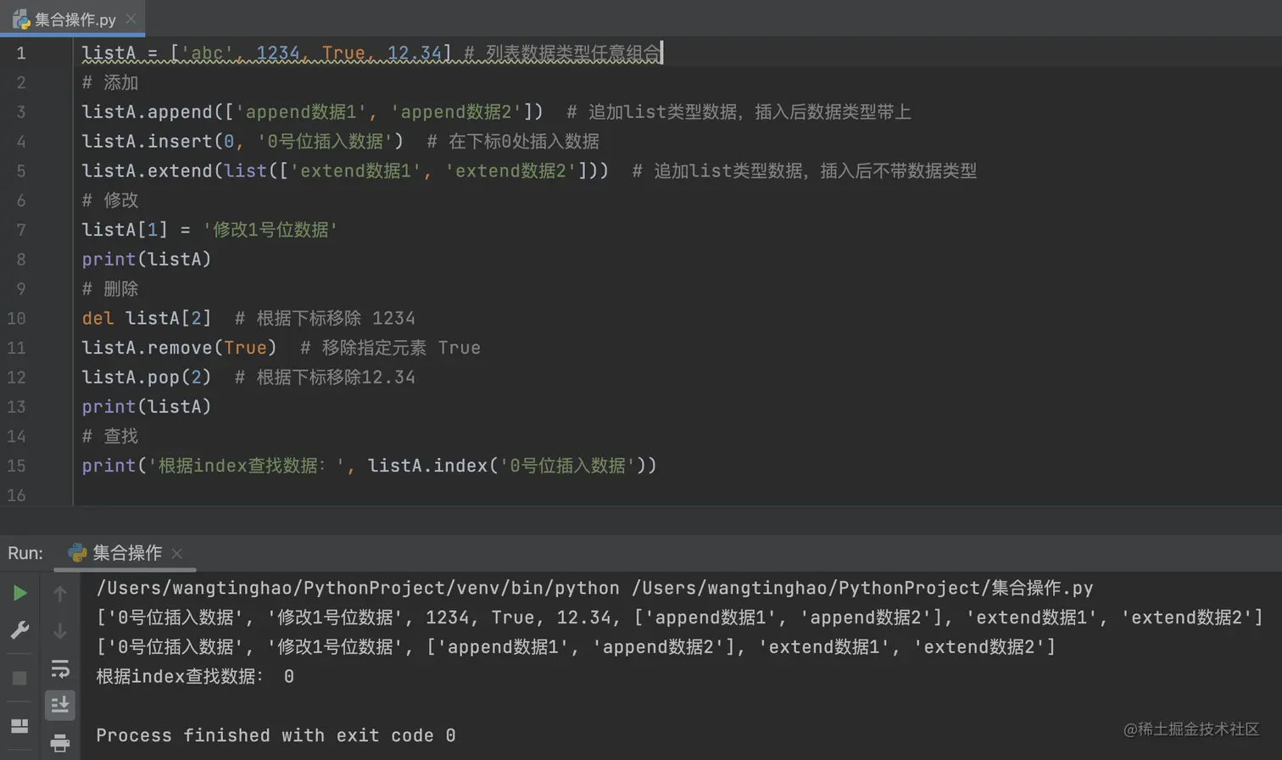Screen dimensions: 1282x760
Task: Click the Down the stack trace arrow
Action: 59,631
